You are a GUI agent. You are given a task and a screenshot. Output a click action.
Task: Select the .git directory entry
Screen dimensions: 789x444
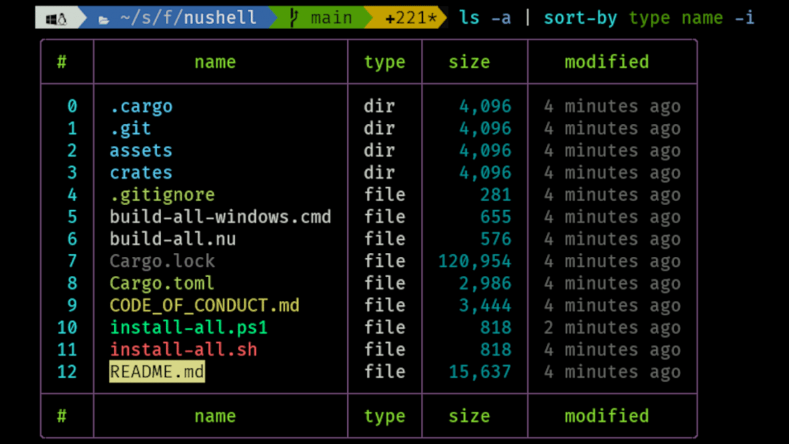click(x=130, y=129)
